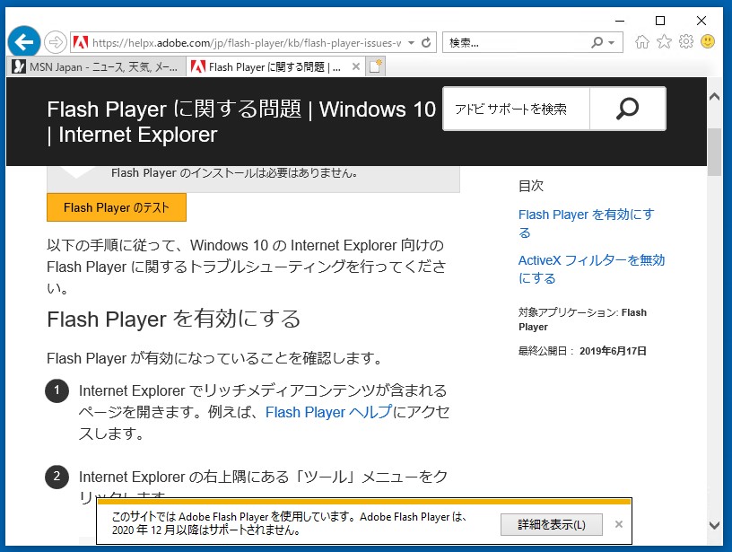
Task: Click the 最終公開日 label
Action: click(546, 351)
